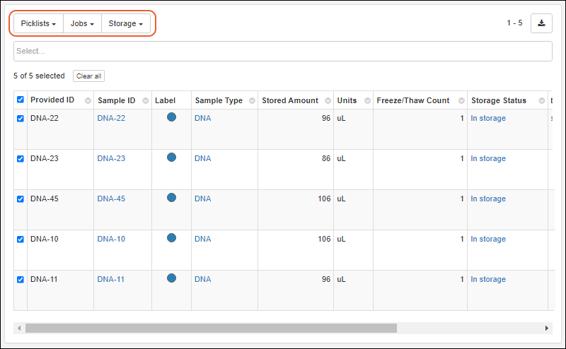Viewport: 566px width, 349px height.
Task: Click the In storage link for DNA-10
Action: pyautogui.click(x=488, y=239)
